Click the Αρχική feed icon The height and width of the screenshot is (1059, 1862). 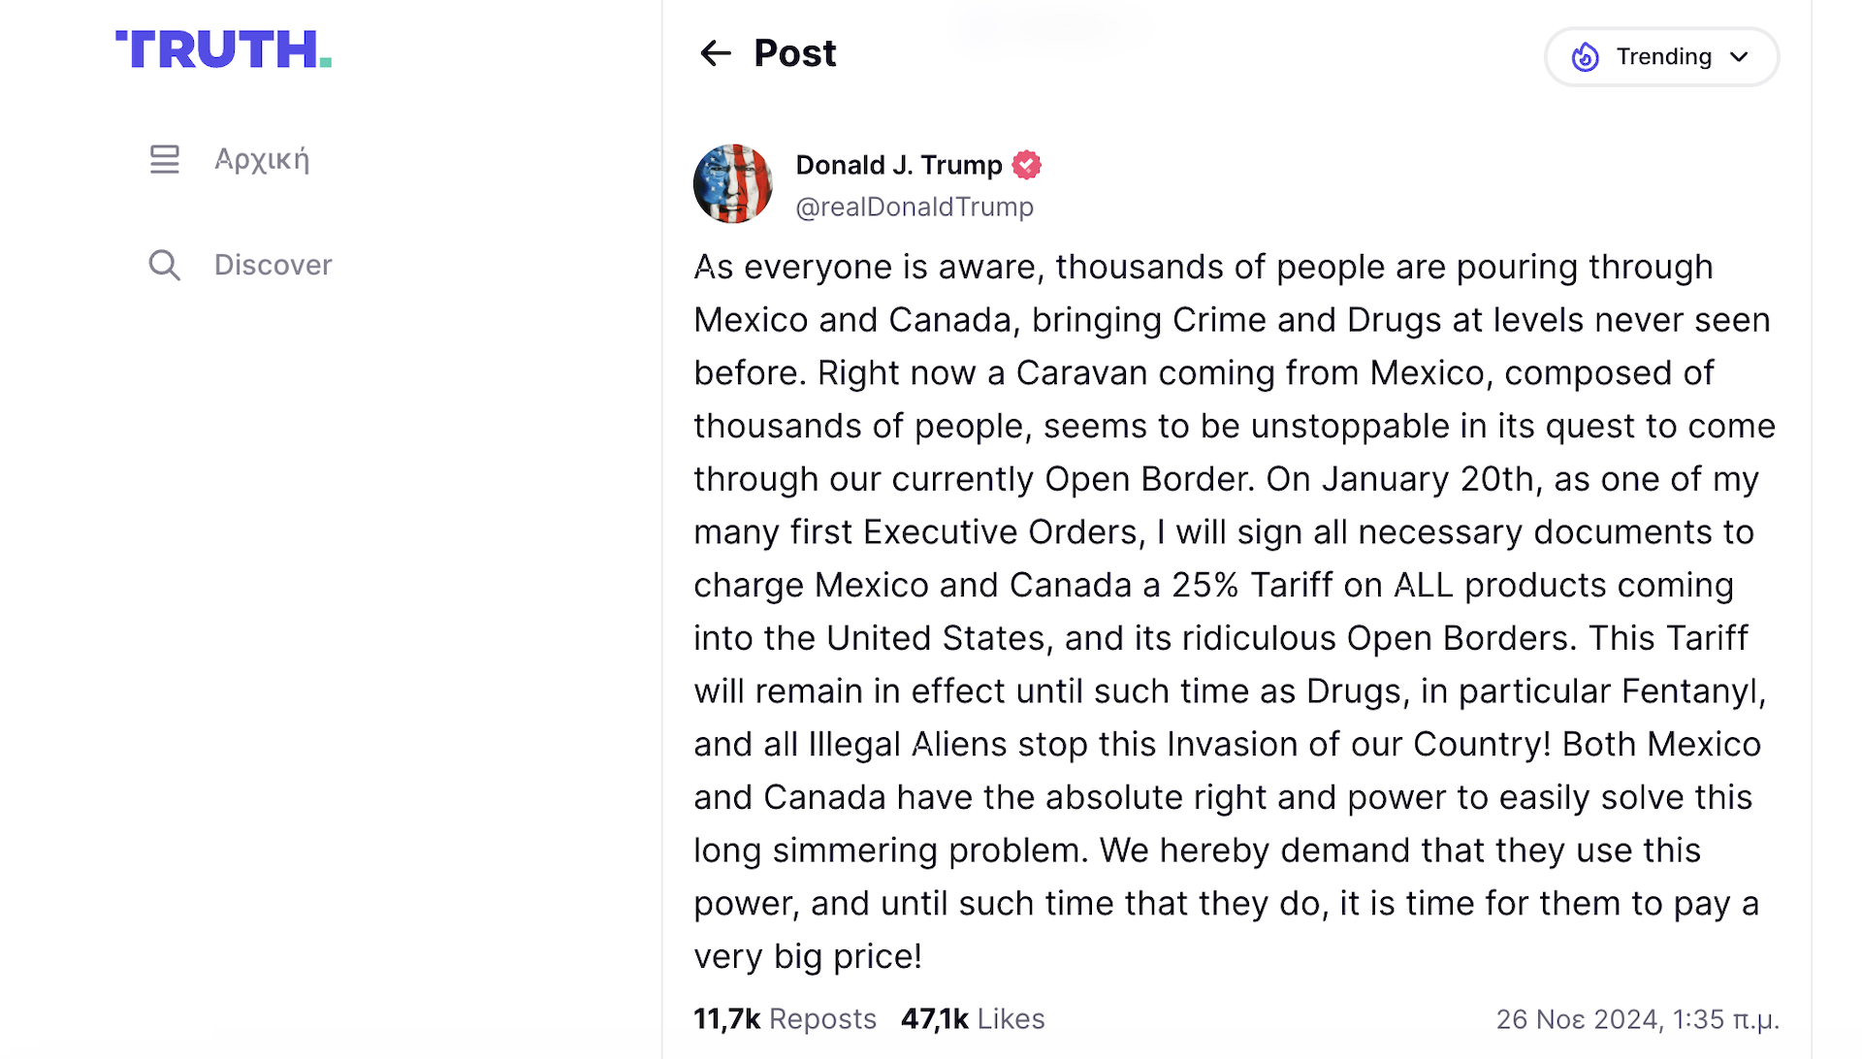[164, 159]
